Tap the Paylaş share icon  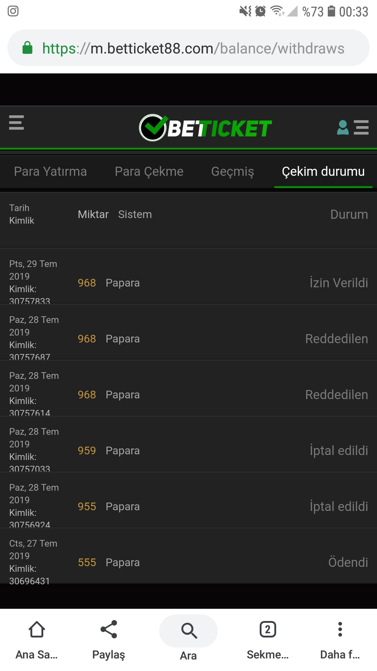click(x=109, y=629)
